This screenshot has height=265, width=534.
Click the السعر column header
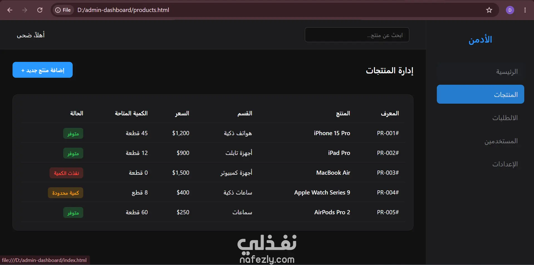[x=182, y=113]
